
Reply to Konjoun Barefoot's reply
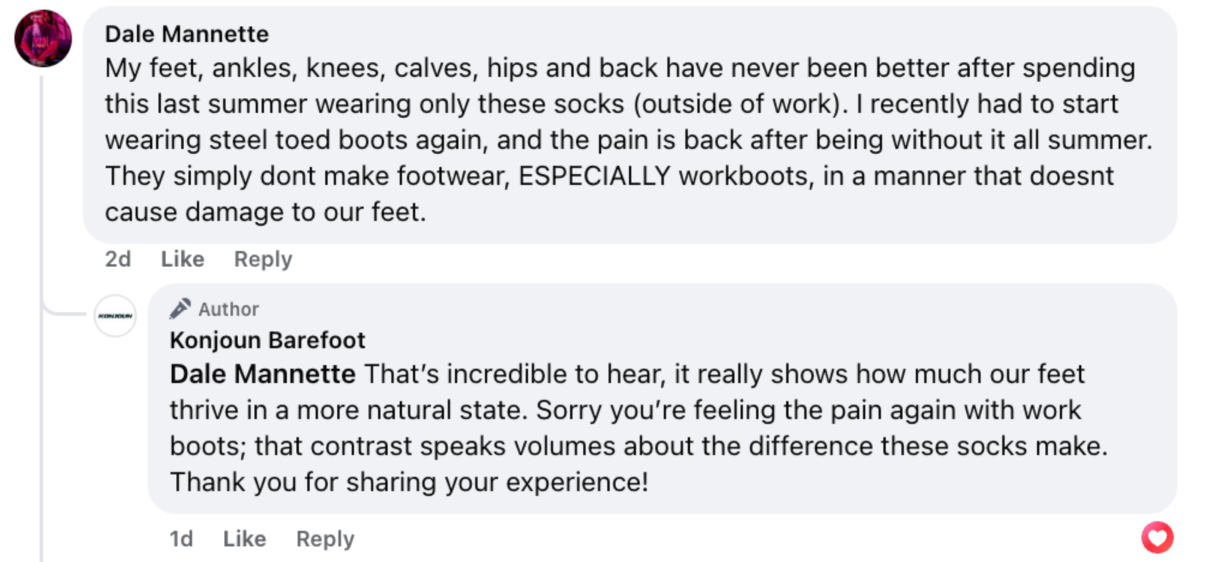tap(325, 539)
